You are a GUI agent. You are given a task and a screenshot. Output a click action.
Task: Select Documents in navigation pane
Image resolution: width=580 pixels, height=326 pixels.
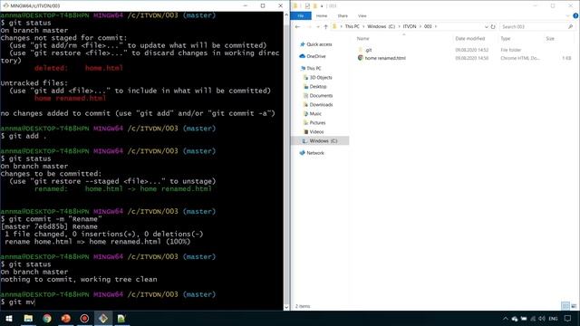click(x=321, y=96)
